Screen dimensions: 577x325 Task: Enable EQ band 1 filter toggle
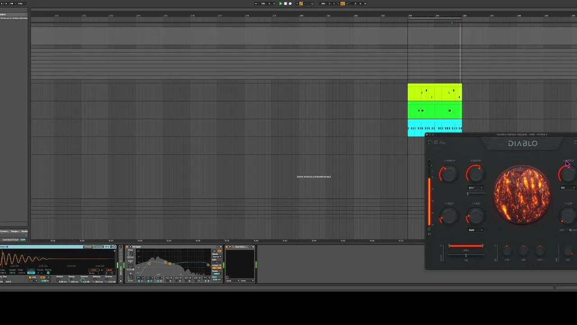139,281
